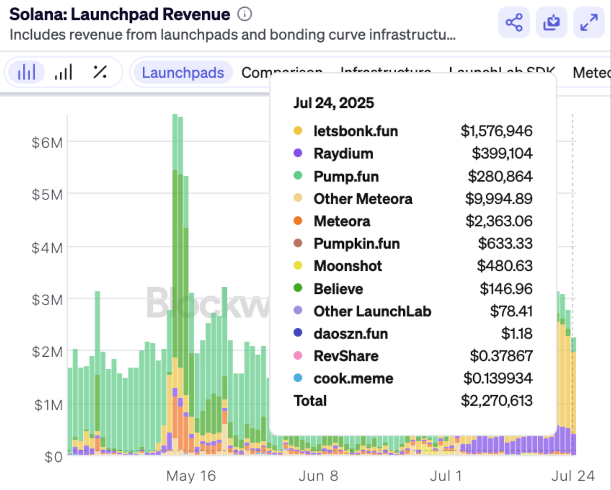The image size is (611, 490).
Task: Switch to cumulative bar chart icon
Action: tap(63, 72)
